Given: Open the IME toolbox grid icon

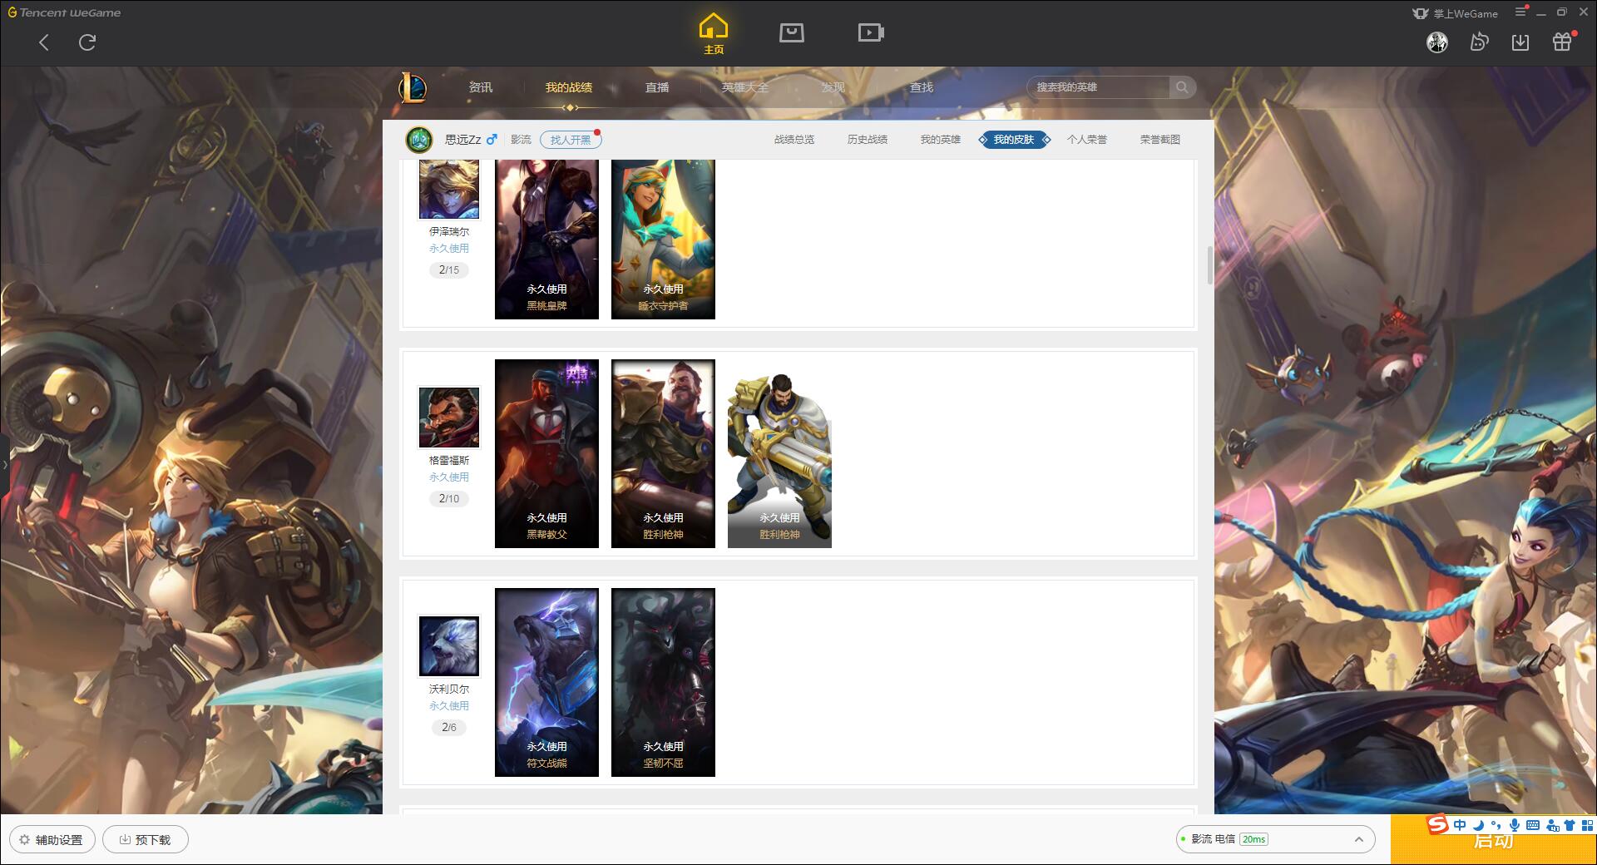Looking at the screenshot, I should (x=1587, y=825).
